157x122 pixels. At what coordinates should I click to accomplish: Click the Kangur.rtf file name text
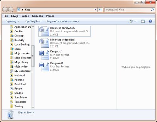pyautogui.click(x=56, y=52)
